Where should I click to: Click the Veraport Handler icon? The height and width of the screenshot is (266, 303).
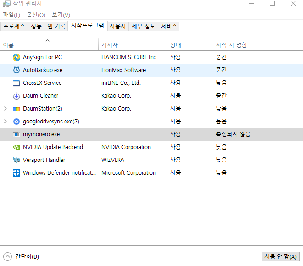point(17,160)
